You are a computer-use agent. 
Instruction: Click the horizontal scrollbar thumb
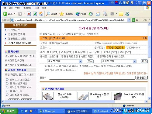[x=60, y=101]
